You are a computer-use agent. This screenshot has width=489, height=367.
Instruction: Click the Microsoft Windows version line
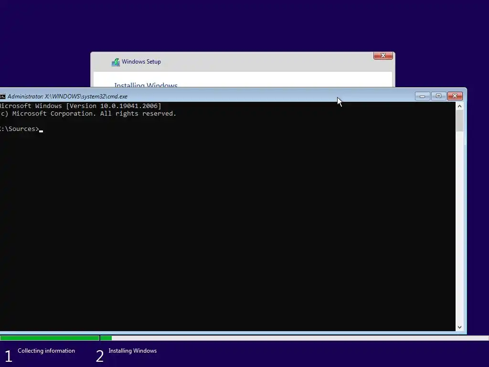click(x=80, y=106)
